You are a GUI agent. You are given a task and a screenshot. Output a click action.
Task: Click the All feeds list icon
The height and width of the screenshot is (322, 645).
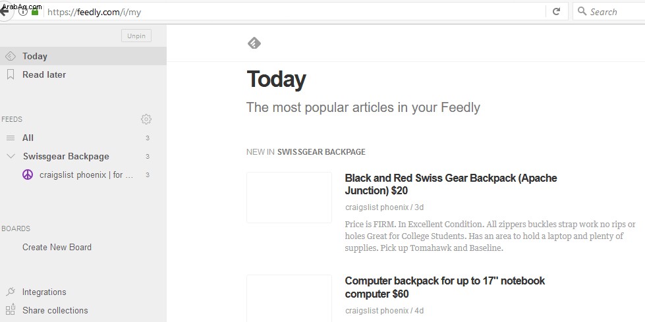tap(11, 138)
